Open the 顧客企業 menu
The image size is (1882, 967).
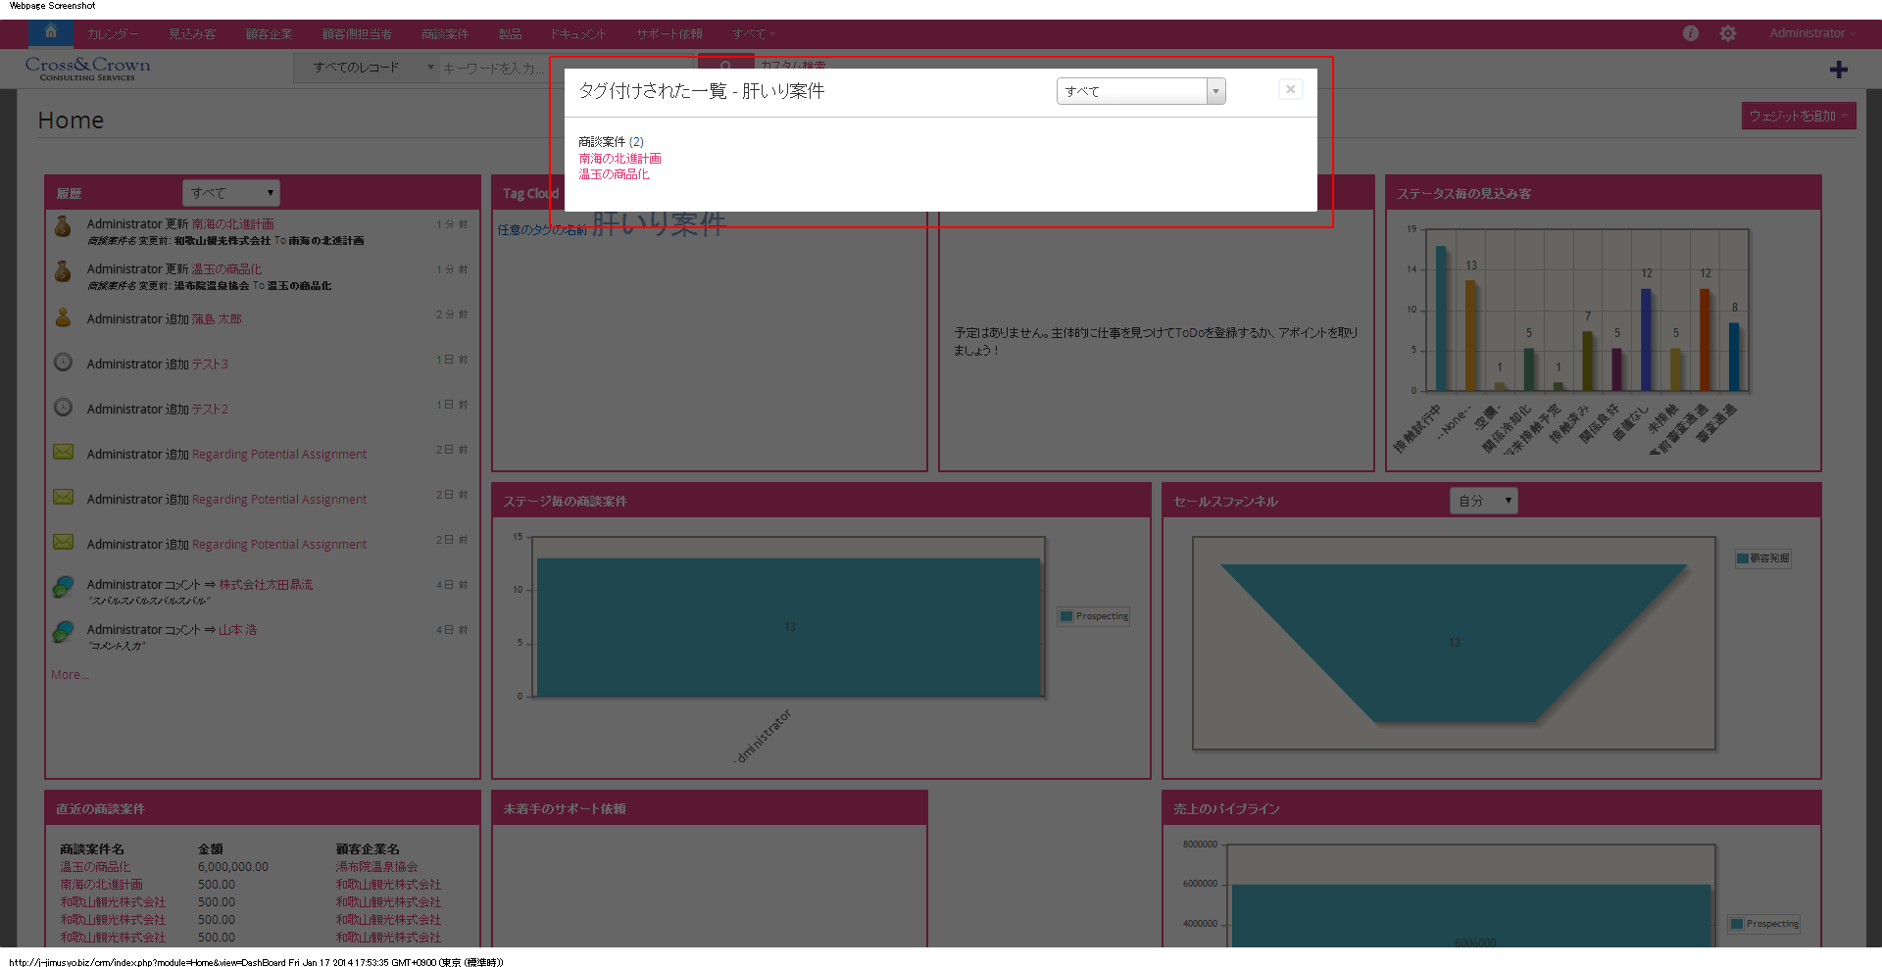coord(270,34)
